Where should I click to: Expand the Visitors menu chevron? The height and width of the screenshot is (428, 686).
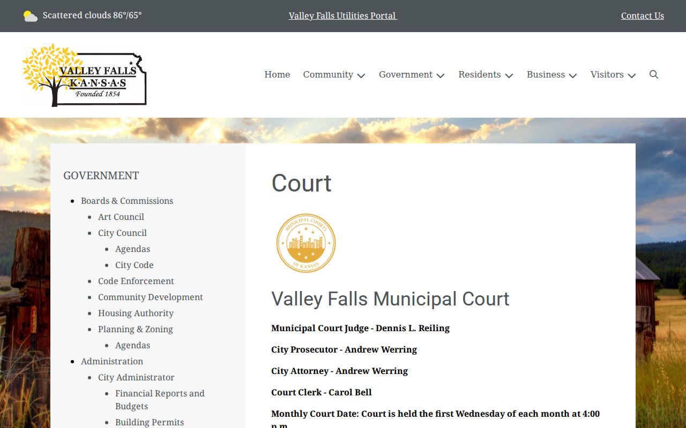pos(632,75)
